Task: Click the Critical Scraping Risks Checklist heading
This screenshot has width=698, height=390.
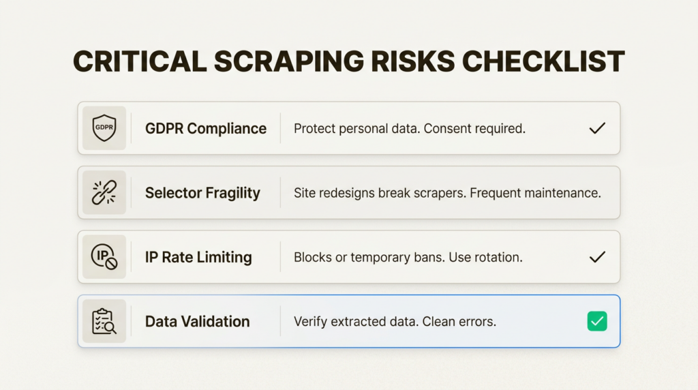Action: [348, 62]
